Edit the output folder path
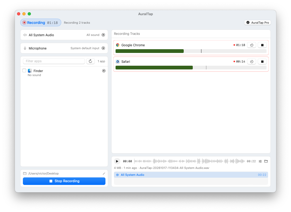 (104, 174)
